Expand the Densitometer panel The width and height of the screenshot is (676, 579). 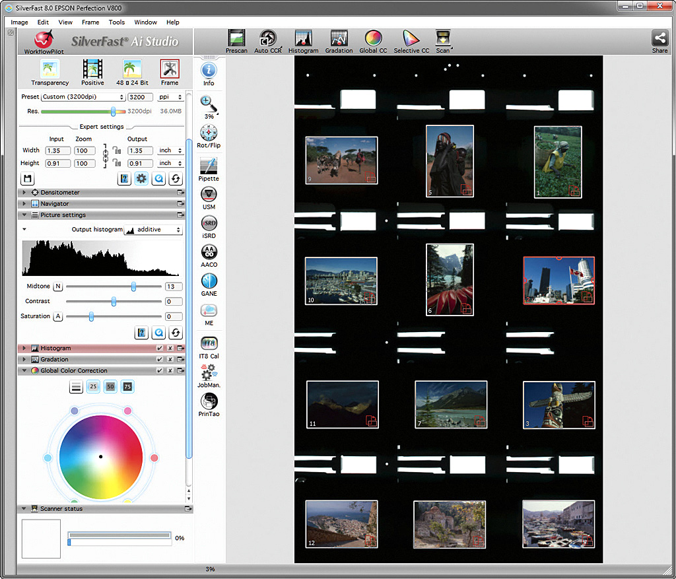point(25,193)
